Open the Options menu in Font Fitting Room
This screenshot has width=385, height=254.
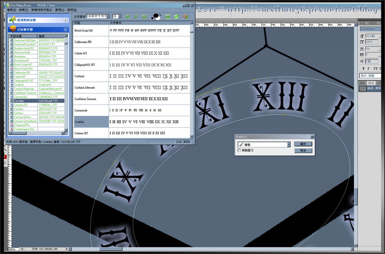click(59, 10)
